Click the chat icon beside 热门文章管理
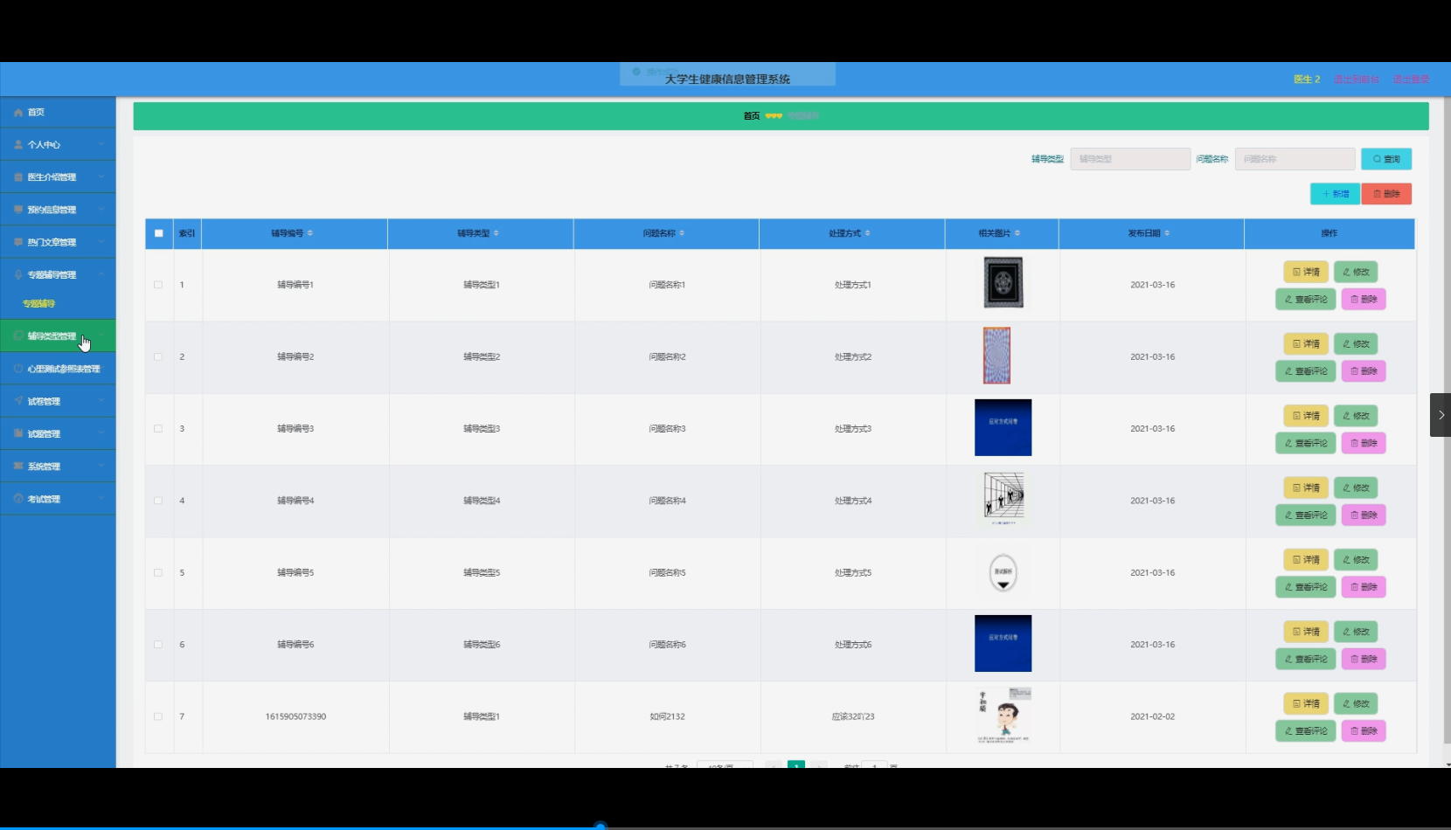The image size is (1451, 830). (18, 242)
